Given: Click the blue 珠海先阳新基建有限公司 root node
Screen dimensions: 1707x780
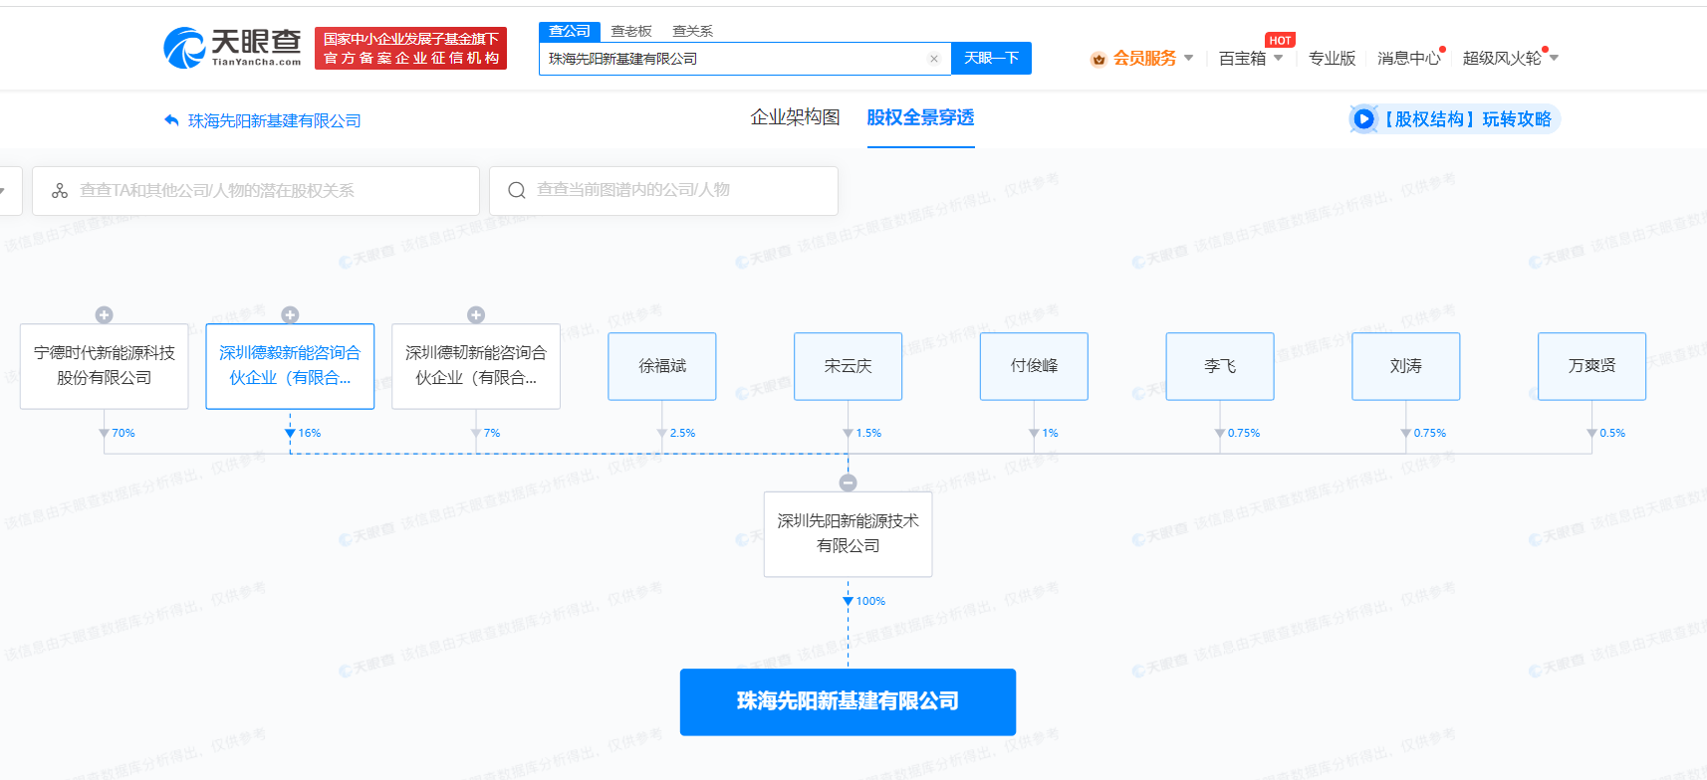Looking at the screenshot, I should (x=848, y=701).
